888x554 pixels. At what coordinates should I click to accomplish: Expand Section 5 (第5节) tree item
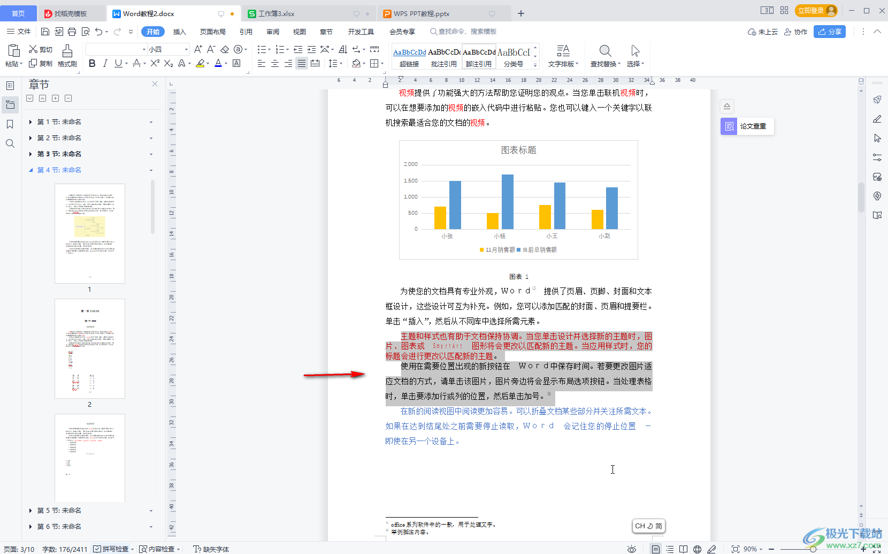[30, 511]
